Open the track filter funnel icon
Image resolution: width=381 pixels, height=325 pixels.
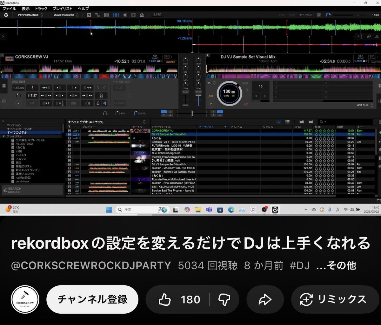coord(69,127)
